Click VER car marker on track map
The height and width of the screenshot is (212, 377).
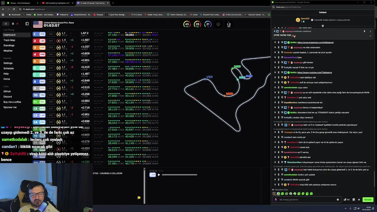click(205, 79)
